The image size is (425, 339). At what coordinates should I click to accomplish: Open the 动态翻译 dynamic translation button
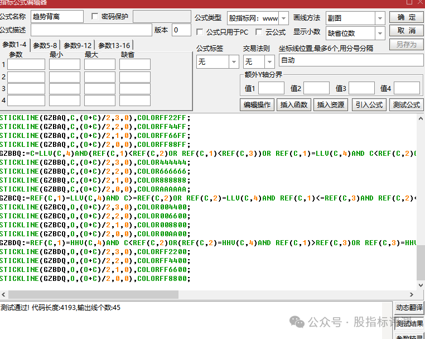click(x=409, y=308)
